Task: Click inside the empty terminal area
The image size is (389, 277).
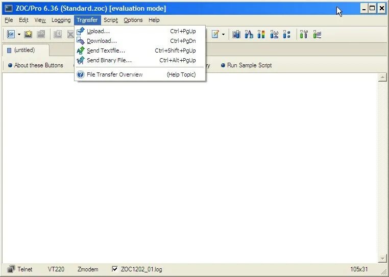Action: point(190,168)
